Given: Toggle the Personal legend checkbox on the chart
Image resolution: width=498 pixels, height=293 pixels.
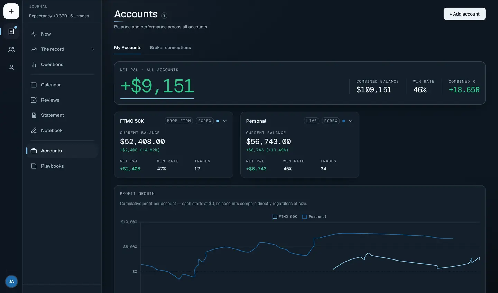Looking at the screenshot, I should pos(305,217).
